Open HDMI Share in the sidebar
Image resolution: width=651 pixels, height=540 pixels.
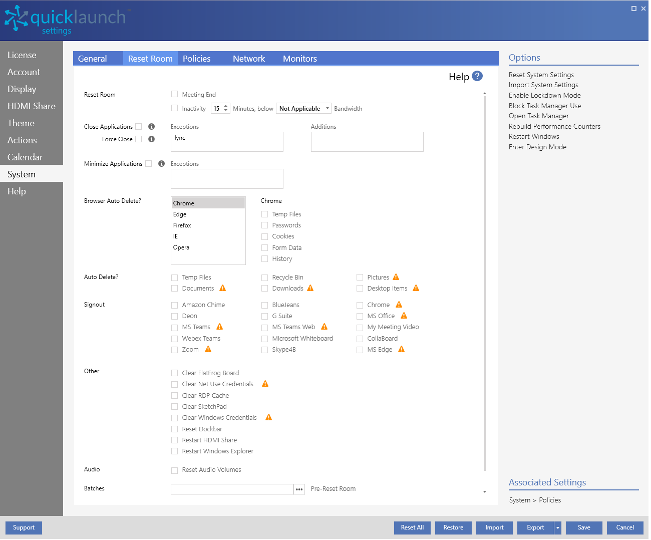32,106
